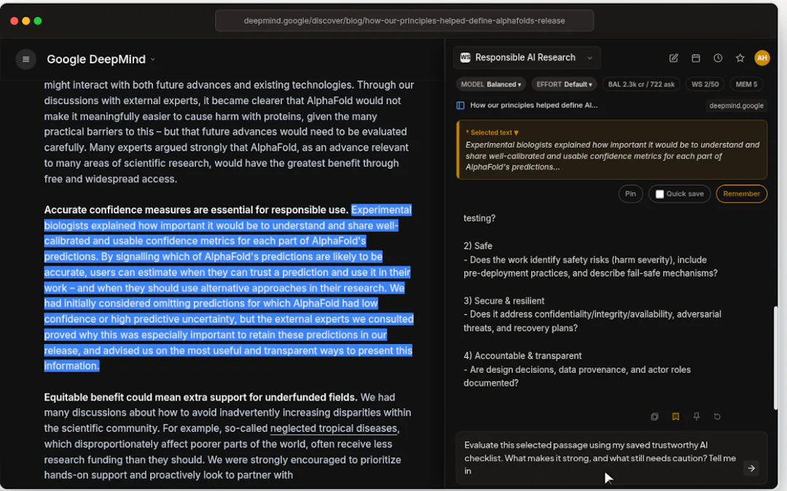The image size is (787, 491).
Task: Click the Remember button
Action: (741, 194)
